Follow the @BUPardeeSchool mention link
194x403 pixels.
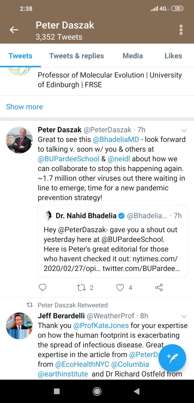(x=68, y=159)
